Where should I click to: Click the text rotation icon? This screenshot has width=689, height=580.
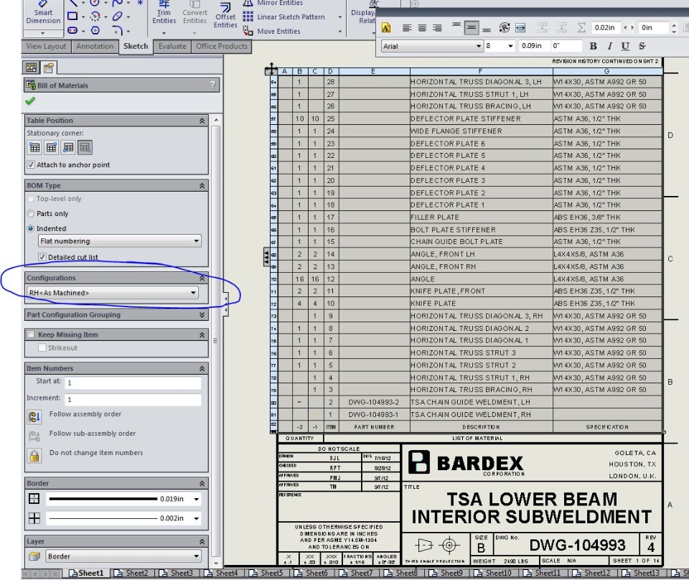pyautogui.click(x=505, y=28)
